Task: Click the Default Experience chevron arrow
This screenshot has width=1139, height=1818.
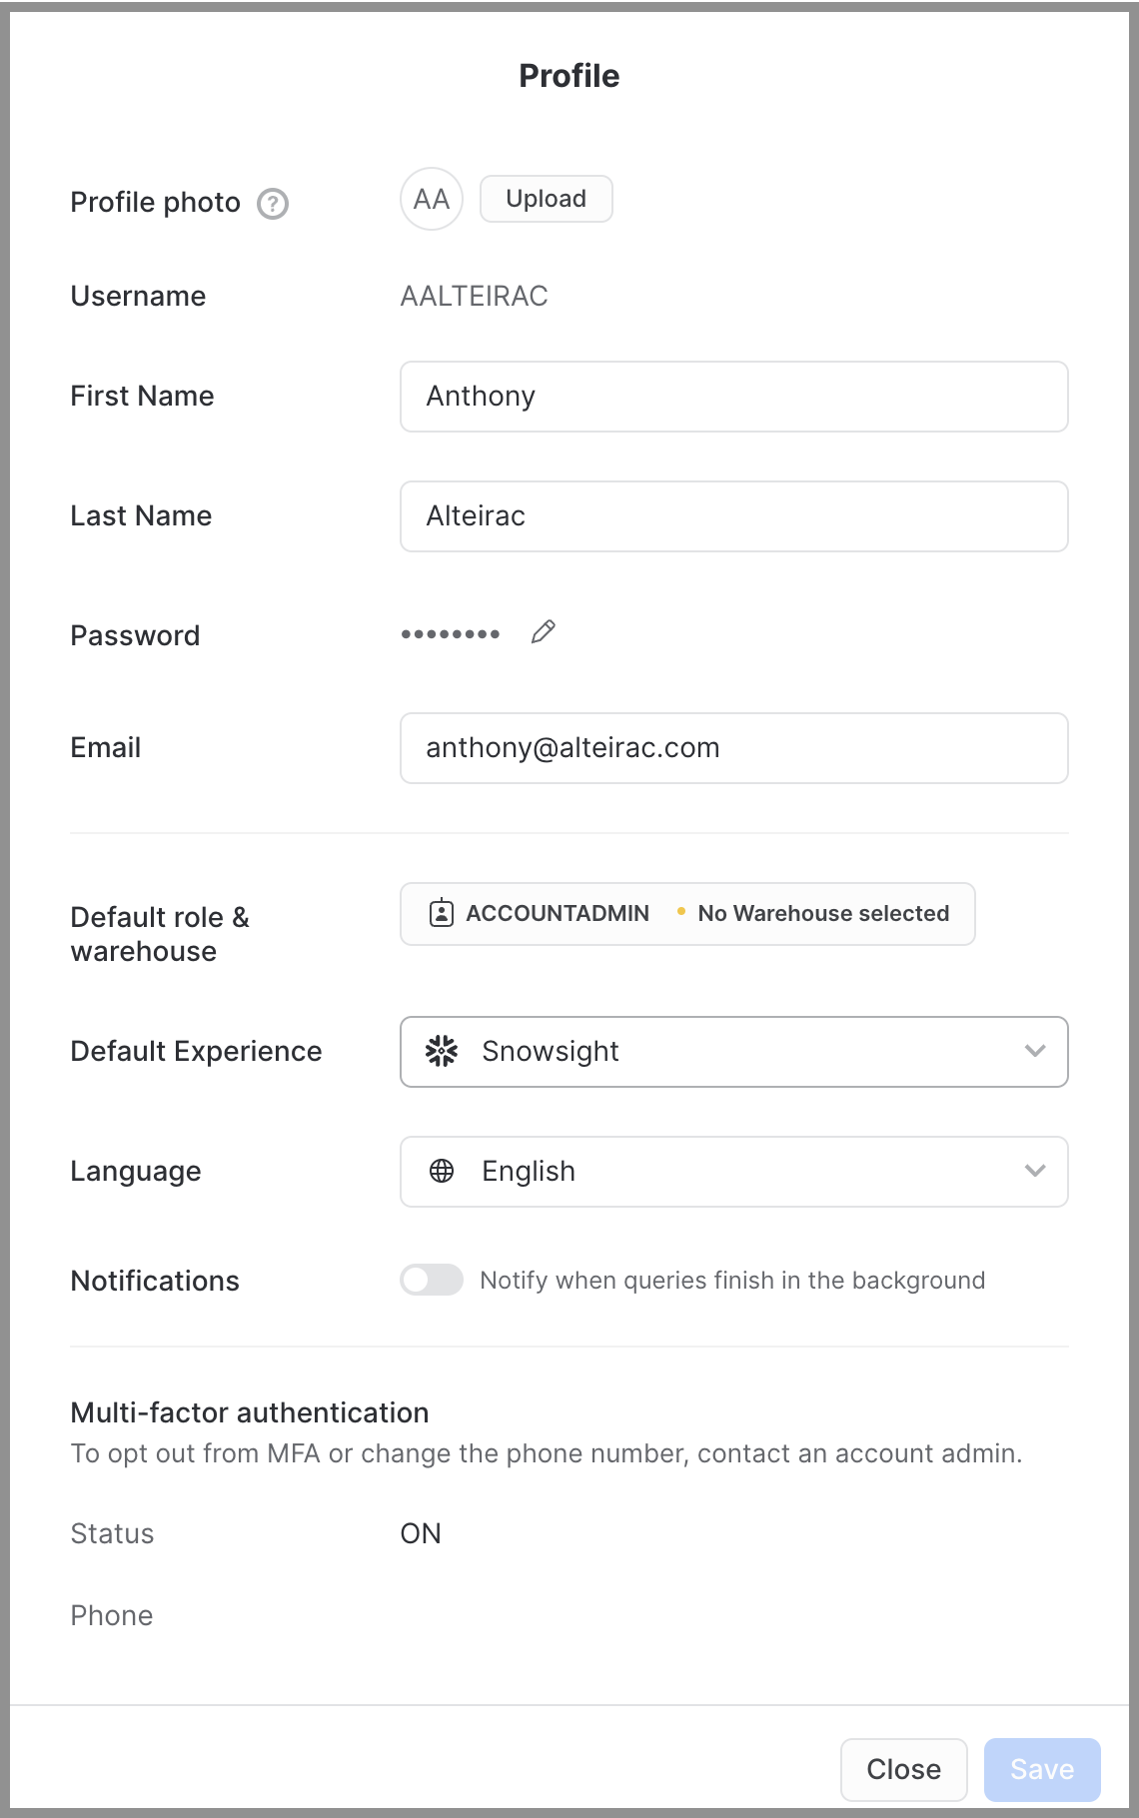Action: point(1035,1051)
